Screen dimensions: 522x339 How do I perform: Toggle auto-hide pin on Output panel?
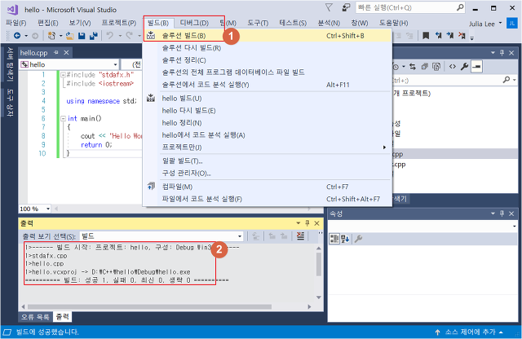(307, 223)
